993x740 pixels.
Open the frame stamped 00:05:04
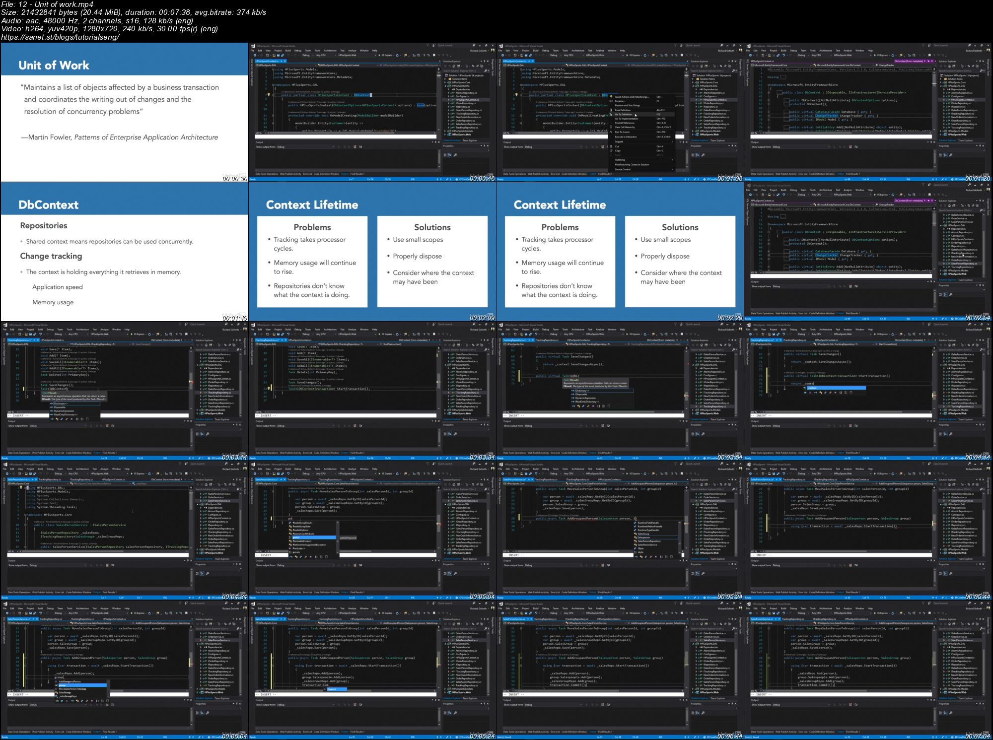[372, 531]
